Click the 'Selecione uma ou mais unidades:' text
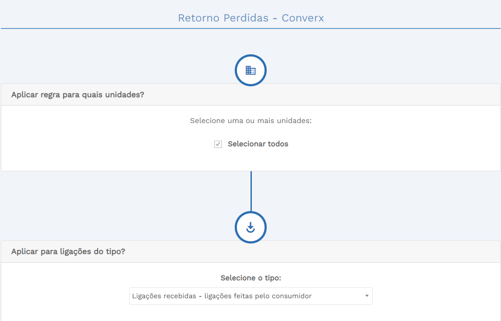Screen dimensions: 501x321 tap(250, 120)
